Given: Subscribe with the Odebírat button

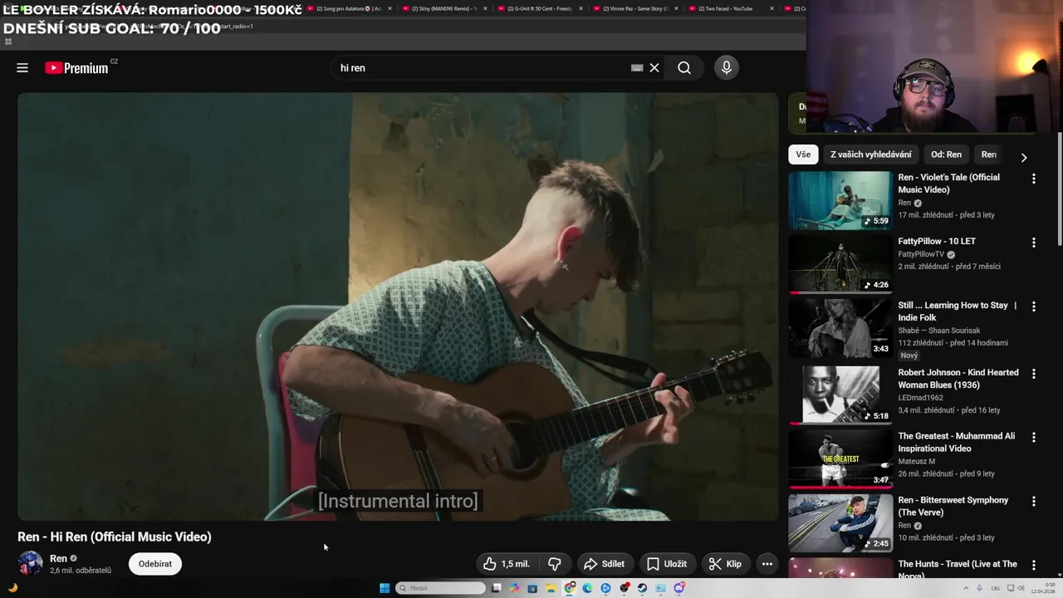Looking at the screenshot, I should 155,564.
